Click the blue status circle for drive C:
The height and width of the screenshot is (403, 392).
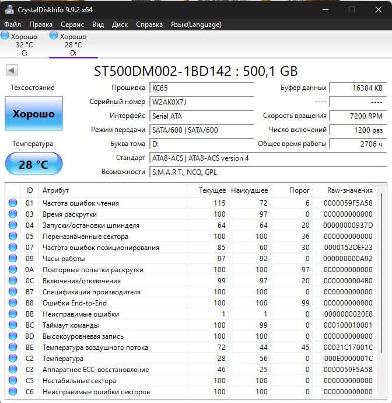coord(5,36)
